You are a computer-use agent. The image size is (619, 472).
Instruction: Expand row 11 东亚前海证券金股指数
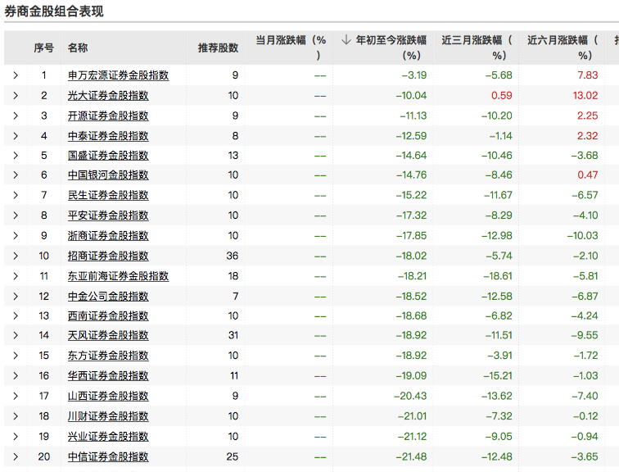16,276
